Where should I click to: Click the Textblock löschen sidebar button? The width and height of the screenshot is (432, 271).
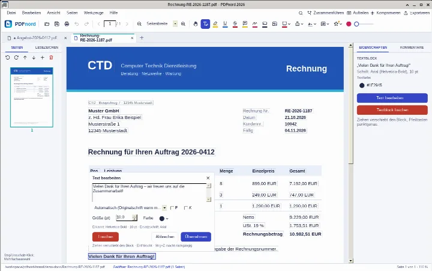(x=392, y=110)
